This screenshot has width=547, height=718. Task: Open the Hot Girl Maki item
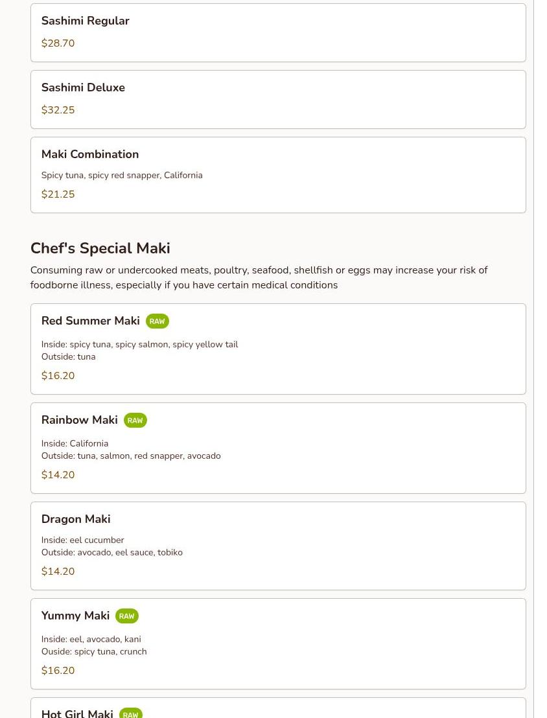pos(77,713)
